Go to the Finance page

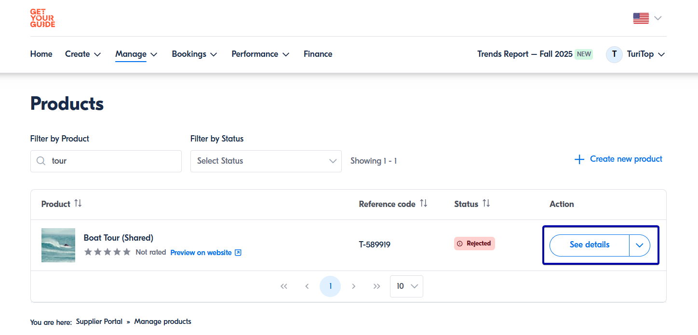(x=318, y=54)
